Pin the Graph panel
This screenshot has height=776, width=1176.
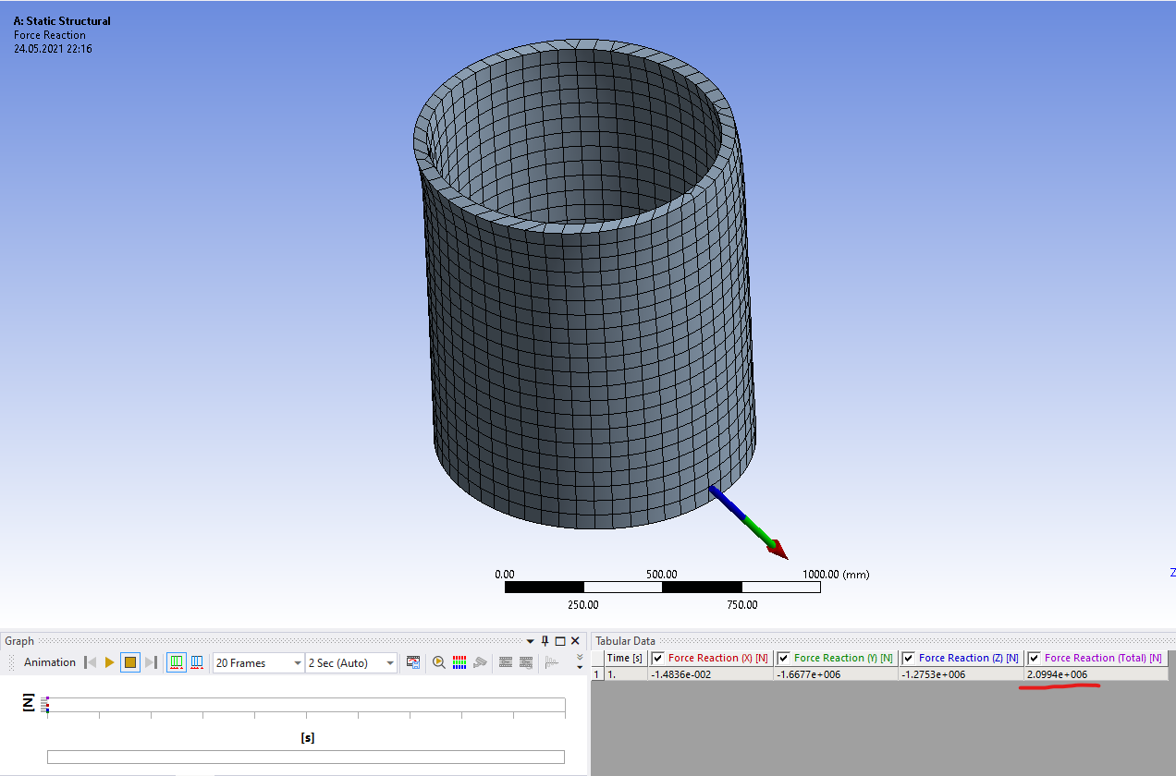point(545,641)
